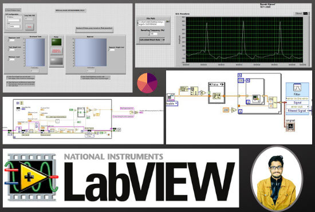
Task: Click the LabVIEW logo icon
Action: pos(31,177)
